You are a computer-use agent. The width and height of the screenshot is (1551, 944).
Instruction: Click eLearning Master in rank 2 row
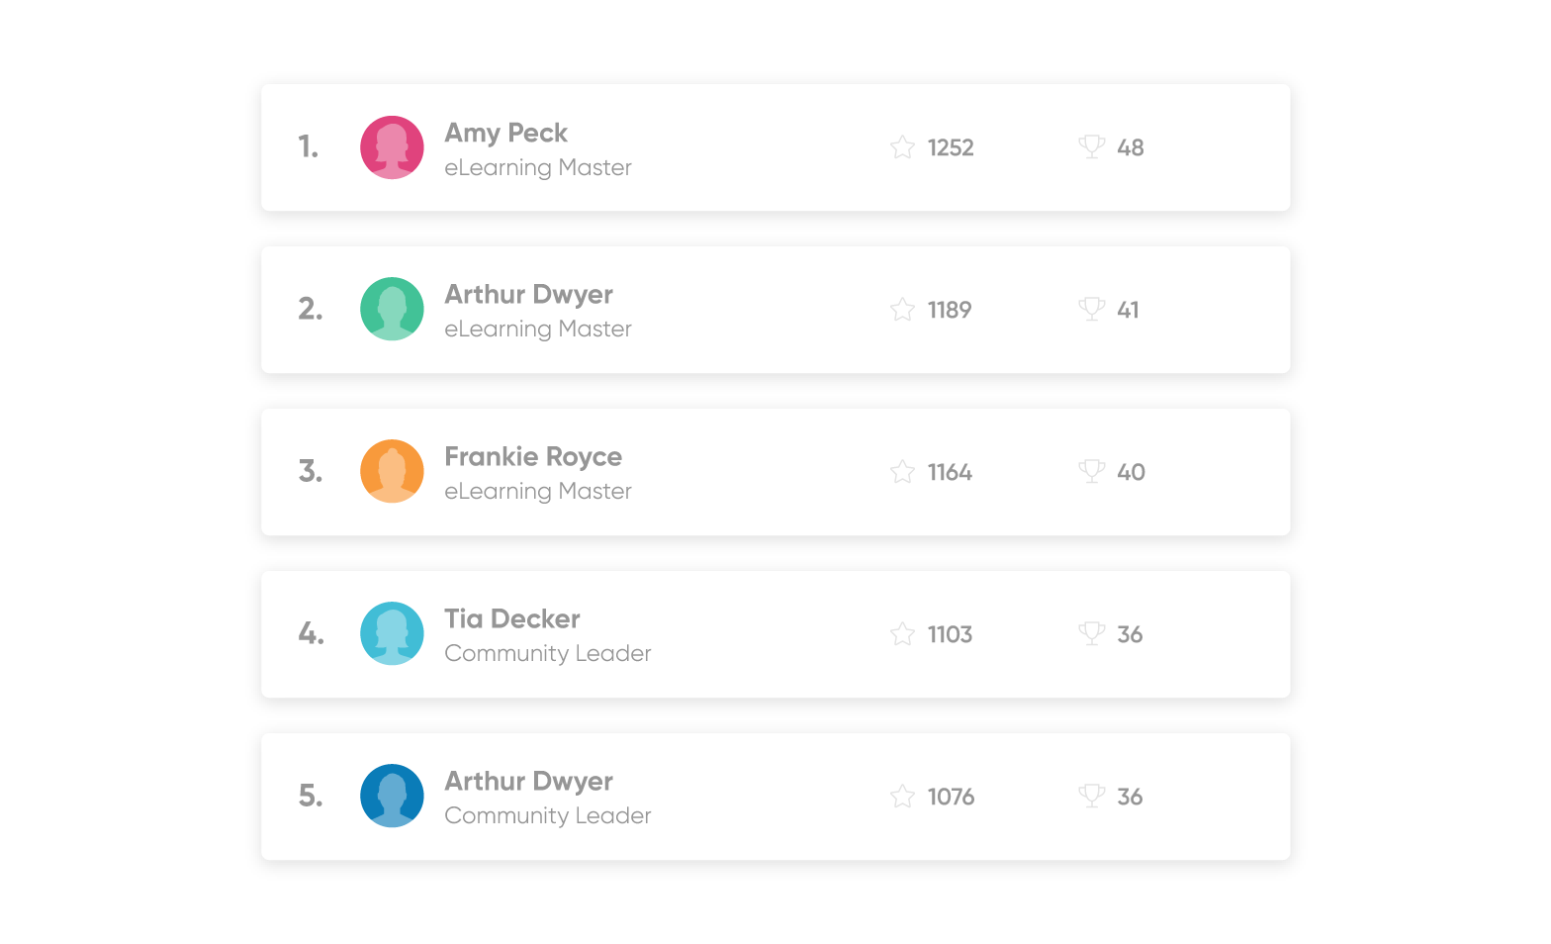538,330
